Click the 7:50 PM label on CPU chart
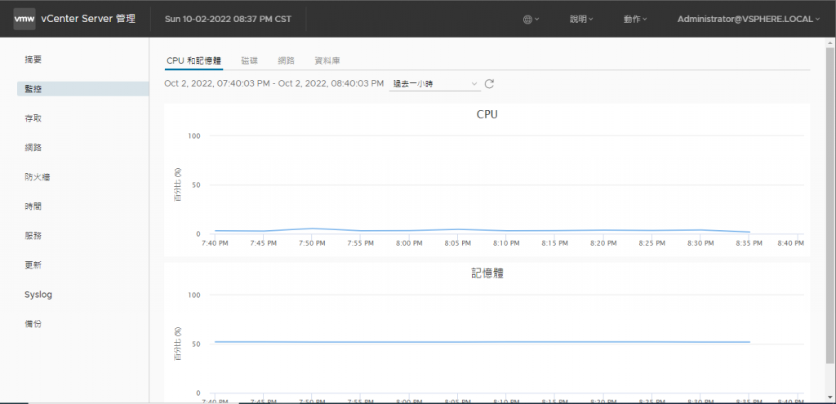 tap(313, 243)
